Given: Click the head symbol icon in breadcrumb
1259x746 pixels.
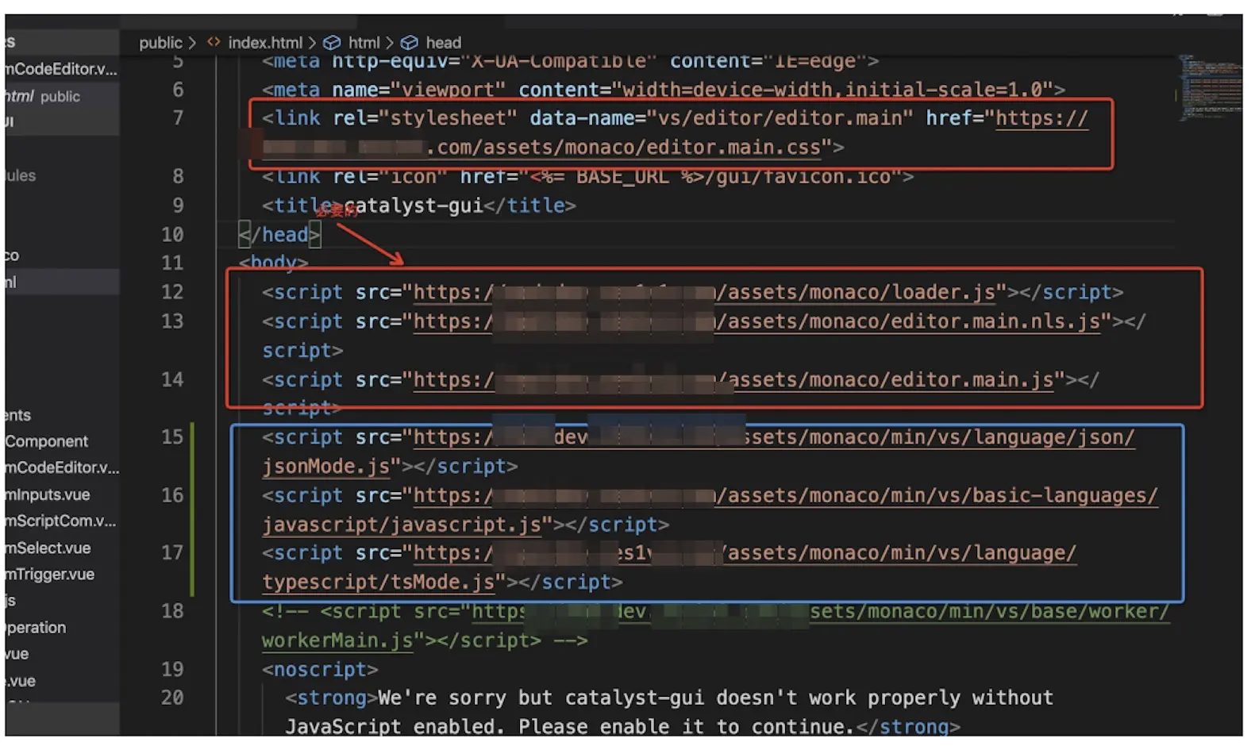Looking at the screenshot, I should [409, 42].
